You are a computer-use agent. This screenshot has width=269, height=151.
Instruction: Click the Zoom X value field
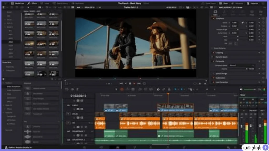[x=234, y=23]
